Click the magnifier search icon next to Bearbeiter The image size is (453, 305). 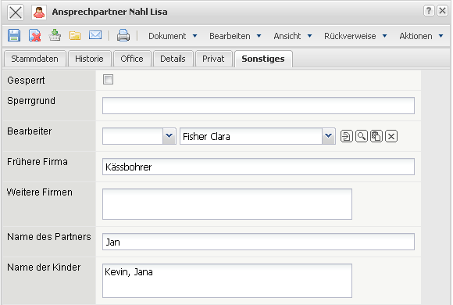(362, 136)
